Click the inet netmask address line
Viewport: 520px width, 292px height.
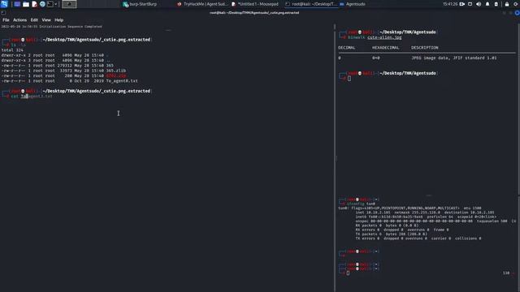(x=425, y=213)
